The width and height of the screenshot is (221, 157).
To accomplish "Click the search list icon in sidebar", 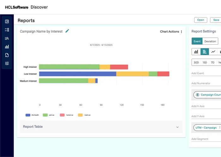I will (7, 39).
